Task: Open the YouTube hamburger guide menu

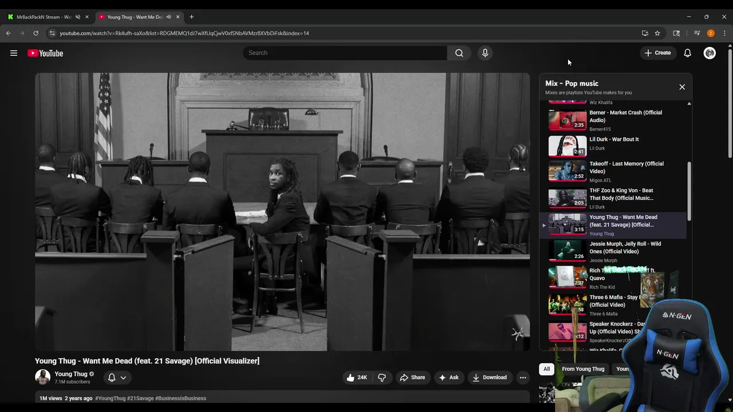Action: coord(14,53)
